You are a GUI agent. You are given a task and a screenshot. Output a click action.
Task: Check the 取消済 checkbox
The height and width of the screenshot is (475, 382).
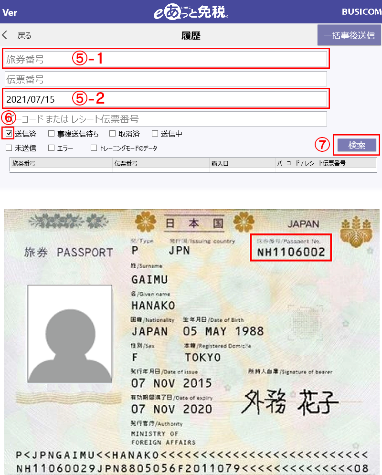click(112, 133)
